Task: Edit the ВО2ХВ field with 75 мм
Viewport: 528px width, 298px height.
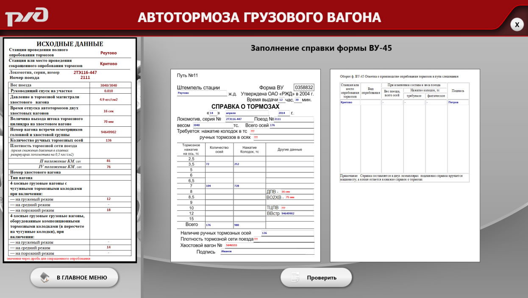Action: click(299, 197)
